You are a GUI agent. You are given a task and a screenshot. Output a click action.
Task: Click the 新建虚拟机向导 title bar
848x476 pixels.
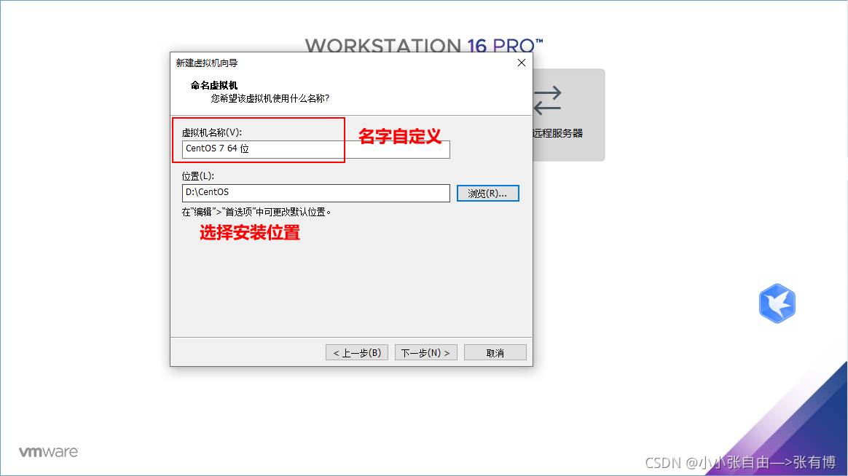[328, 63]
